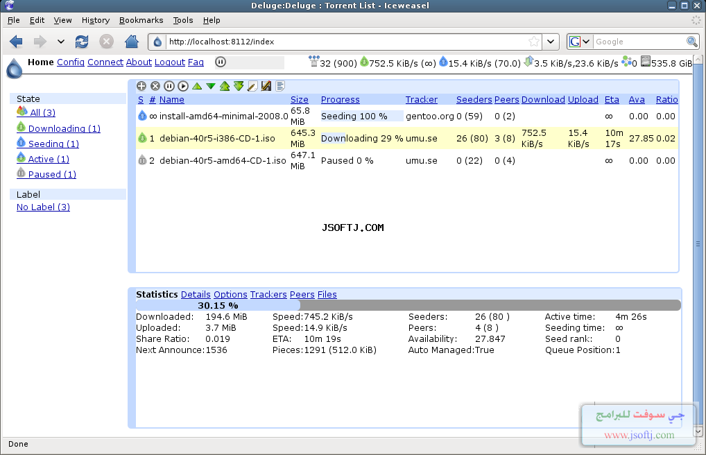Filter by No Label (3)
Image resolution: width=706 pixels, height=455 pixels.
click(x=43, y=207)
